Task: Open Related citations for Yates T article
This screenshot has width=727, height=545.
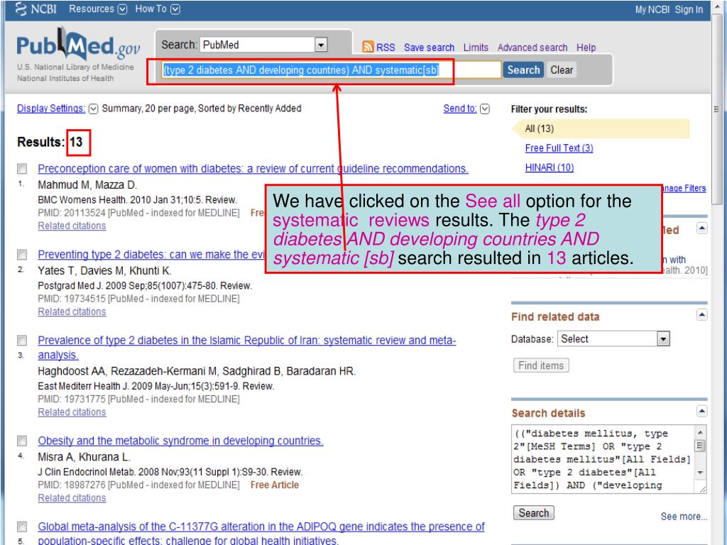Action: tap(72, 312)
